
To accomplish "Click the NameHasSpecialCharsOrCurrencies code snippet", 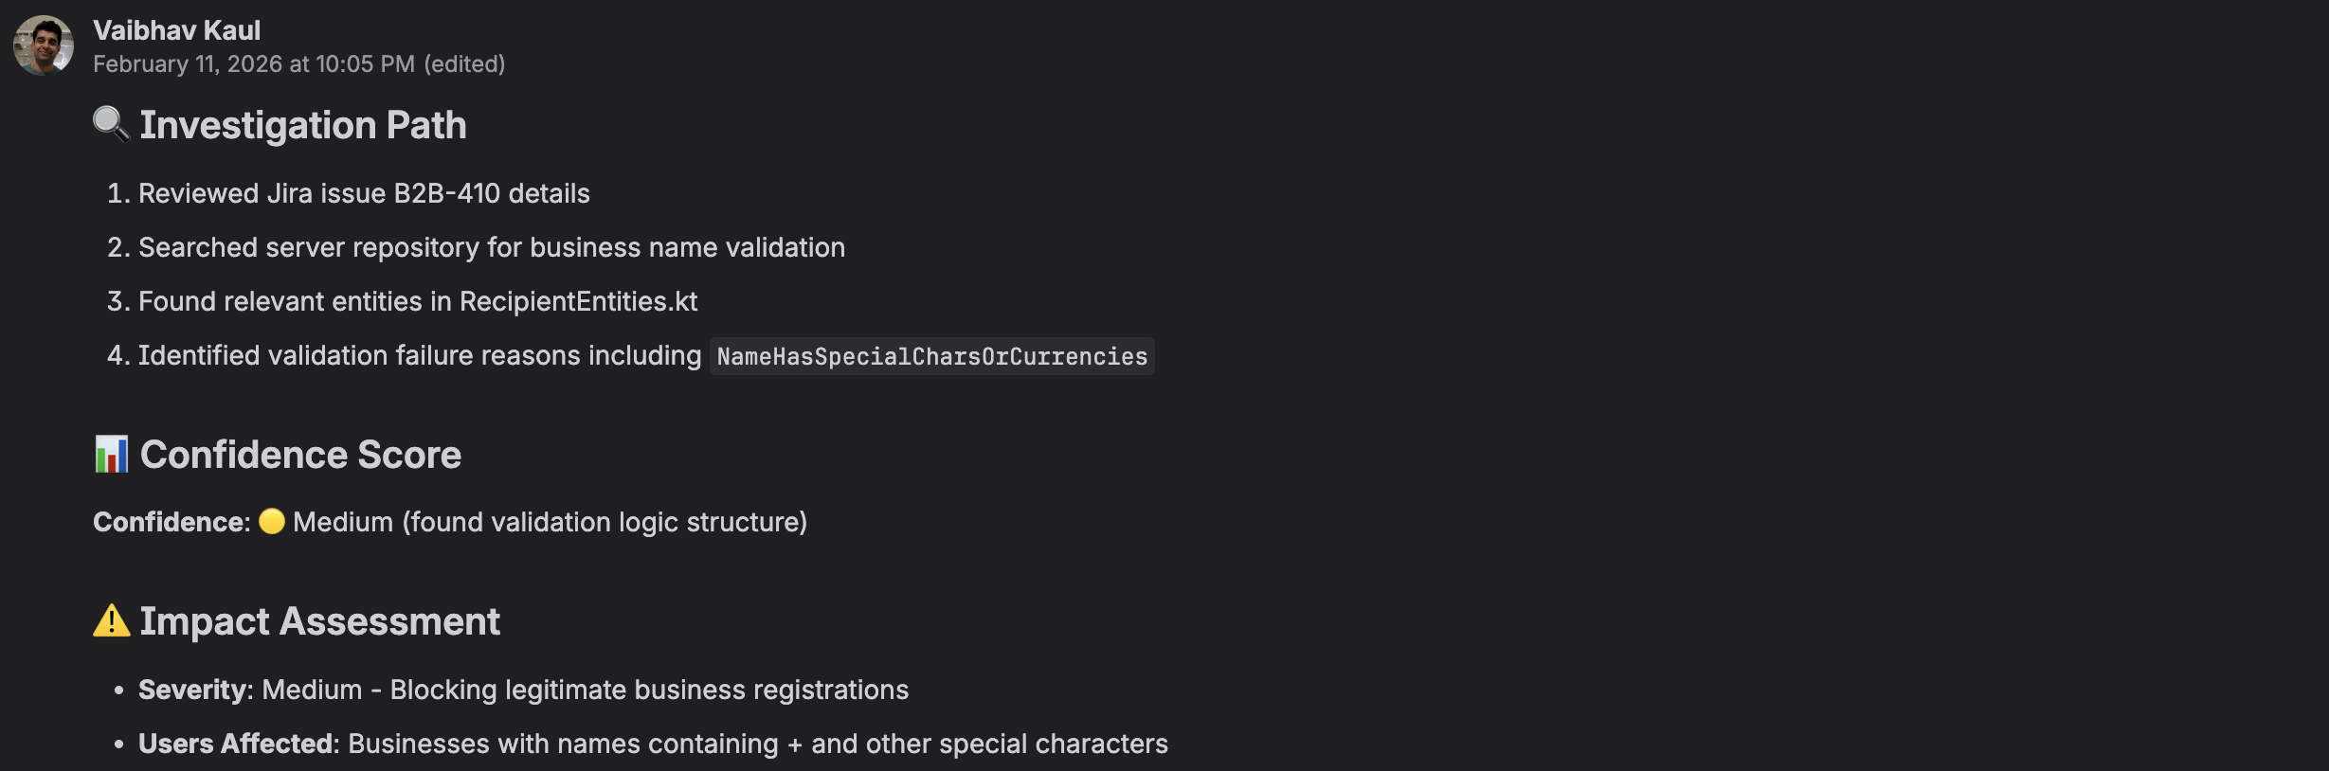I will click(x=932, y=356).
